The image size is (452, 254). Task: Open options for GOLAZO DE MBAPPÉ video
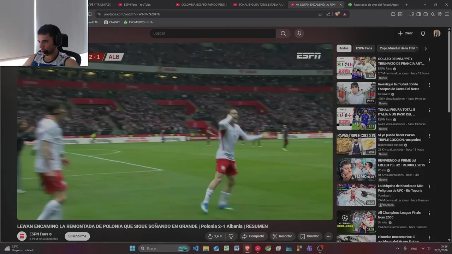[429, 60]
